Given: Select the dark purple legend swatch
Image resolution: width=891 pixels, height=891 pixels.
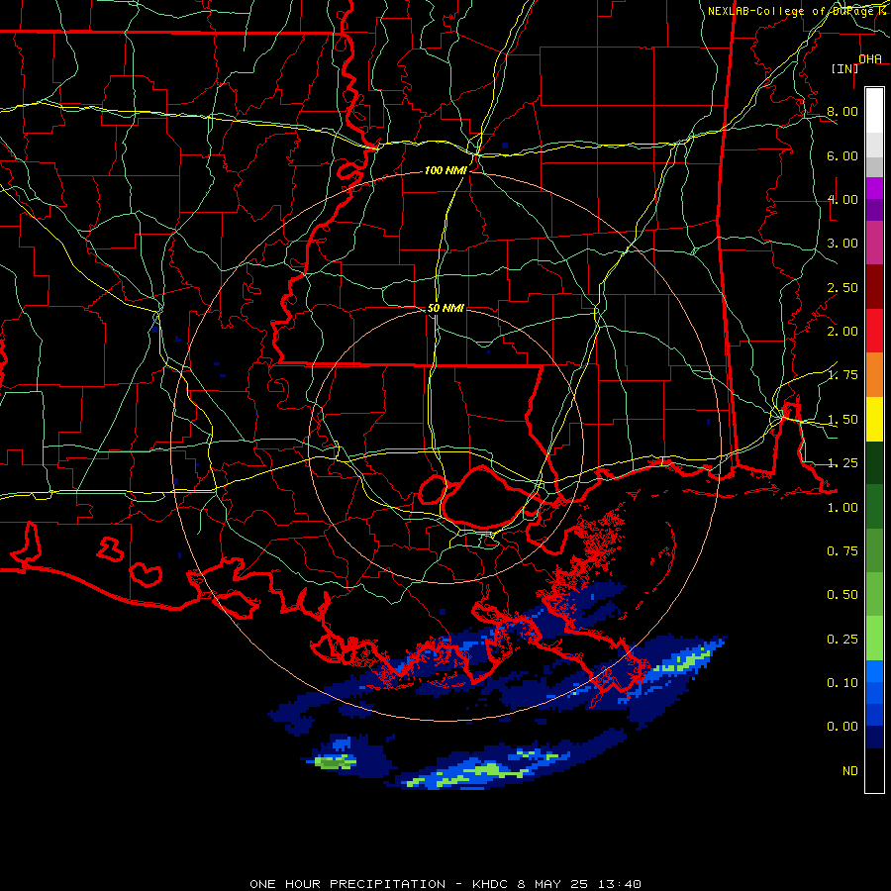Looking at the screenshot, I should (x=874, y=210).
